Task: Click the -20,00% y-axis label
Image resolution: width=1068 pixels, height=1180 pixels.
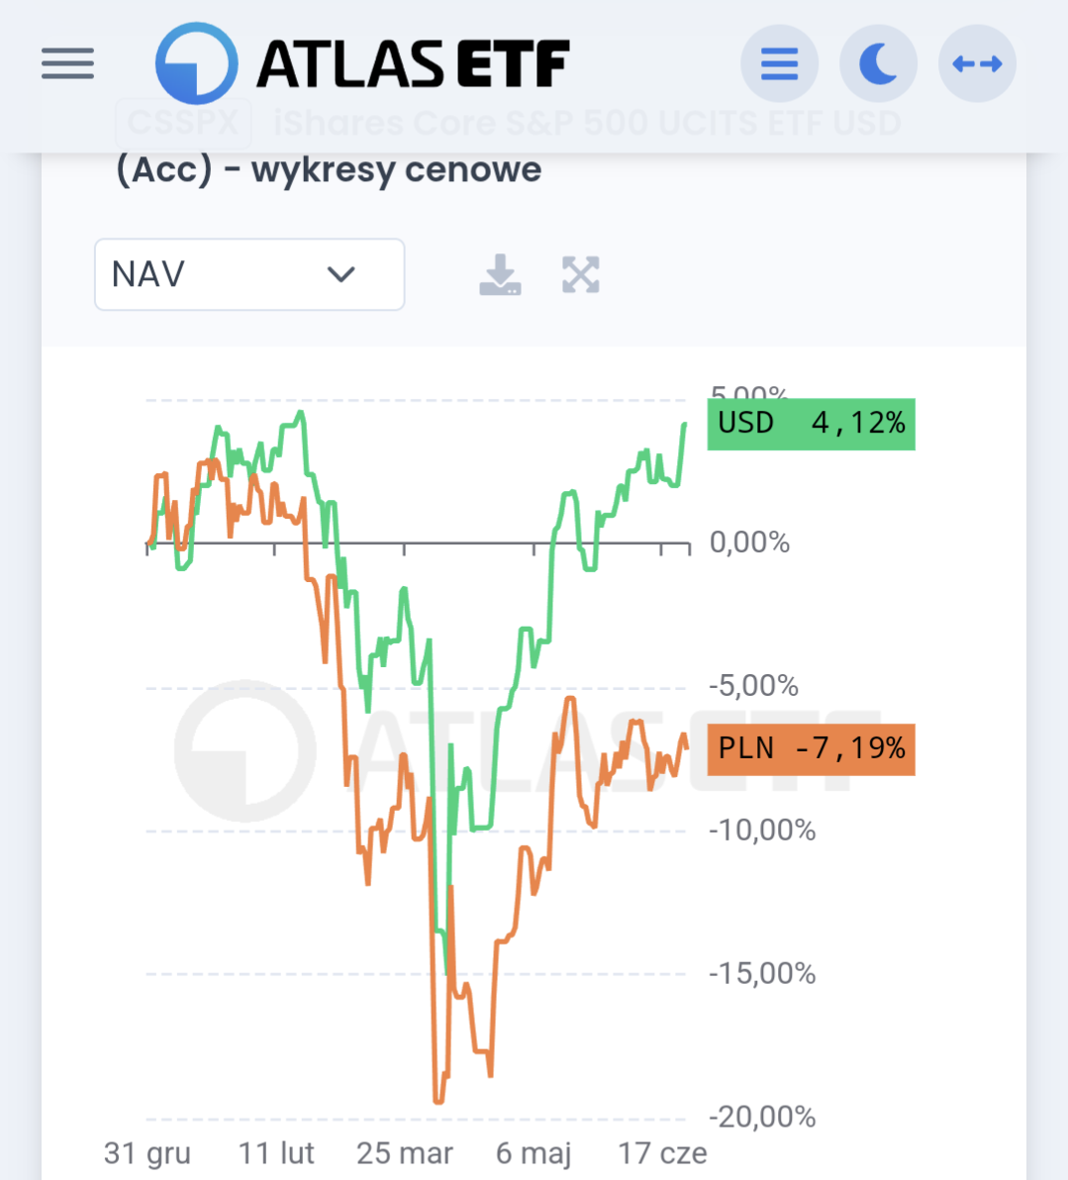Action: pos(762,1117)
